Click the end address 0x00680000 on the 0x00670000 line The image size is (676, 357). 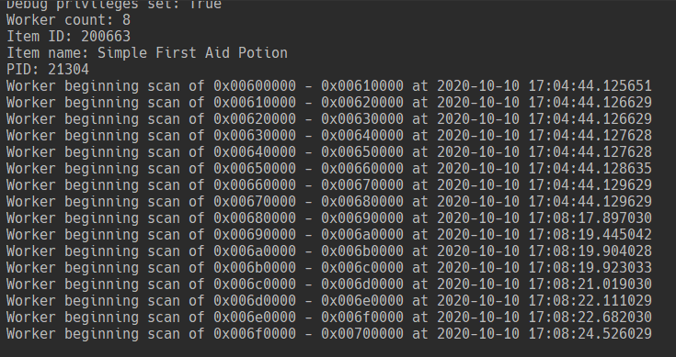362,202
